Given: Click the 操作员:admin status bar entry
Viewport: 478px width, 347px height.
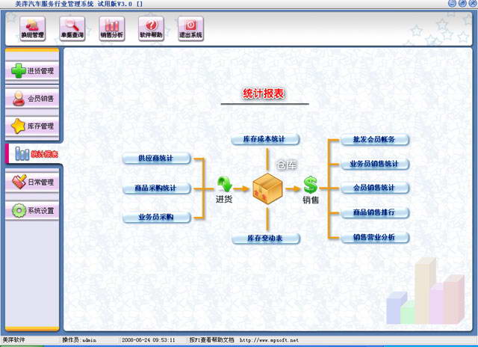Looking at the screenshot, I should click(79, 340).
